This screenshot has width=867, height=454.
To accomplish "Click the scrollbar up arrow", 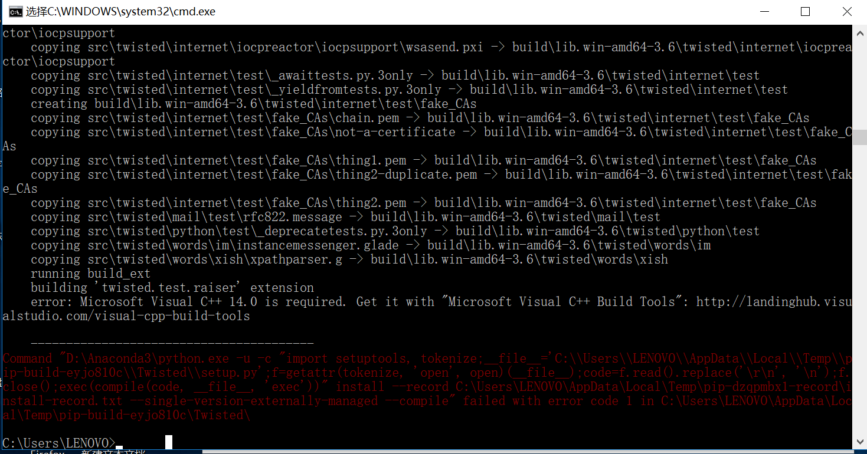I will 860,32.
